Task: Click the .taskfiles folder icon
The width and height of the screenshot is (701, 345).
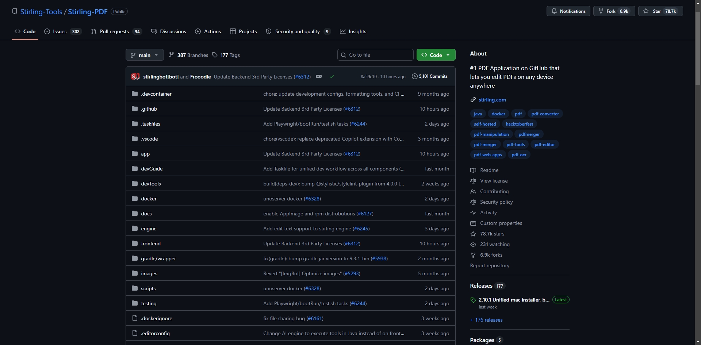Action: [x=135, y=124]
